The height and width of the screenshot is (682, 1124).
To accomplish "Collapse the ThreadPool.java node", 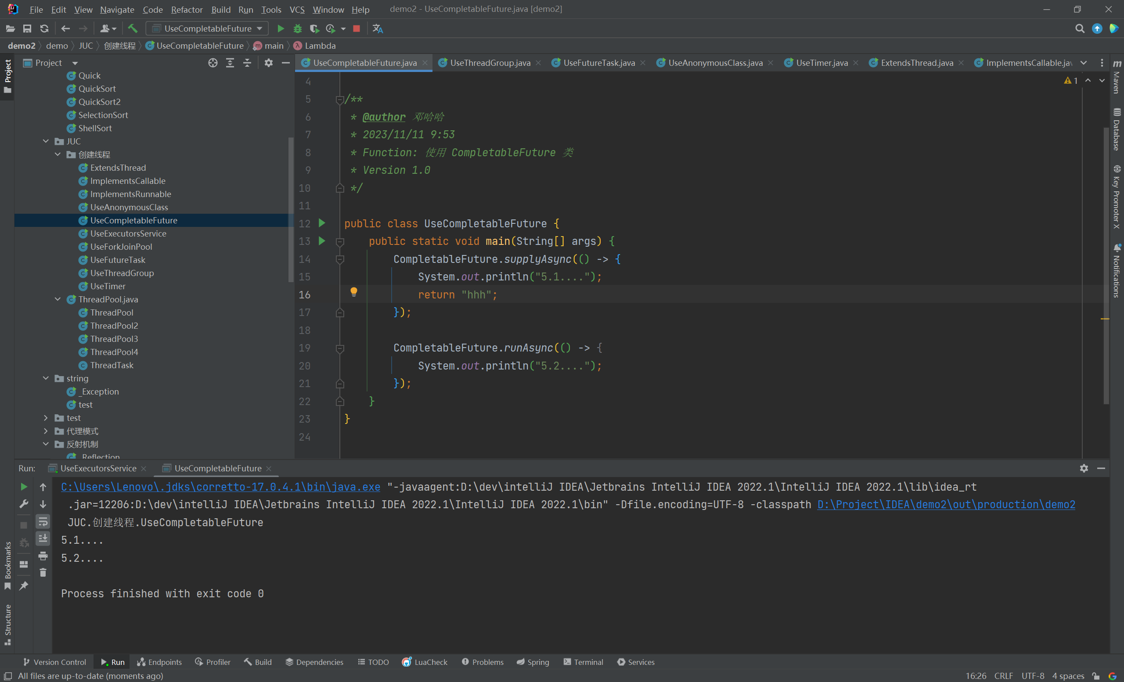I will coord(58,299).
